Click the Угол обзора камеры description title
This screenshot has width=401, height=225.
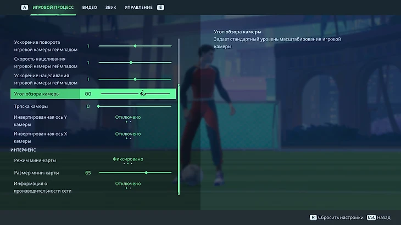coord(238,32)
